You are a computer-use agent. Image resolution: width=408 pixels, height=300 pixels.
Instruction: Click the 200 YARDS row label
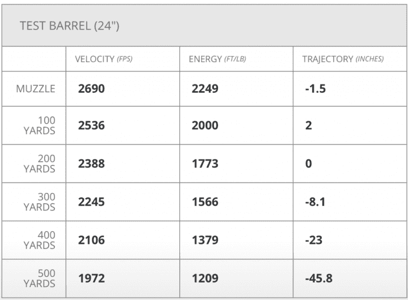click(39, 164)
